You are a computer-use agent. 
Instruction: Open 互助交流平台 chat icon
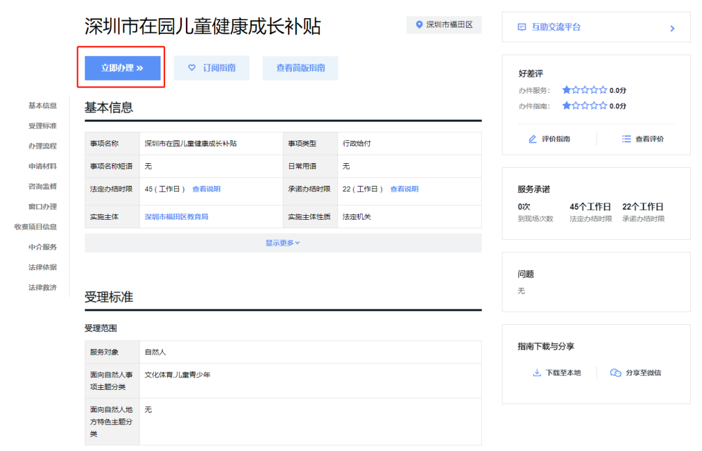point(521,27)
